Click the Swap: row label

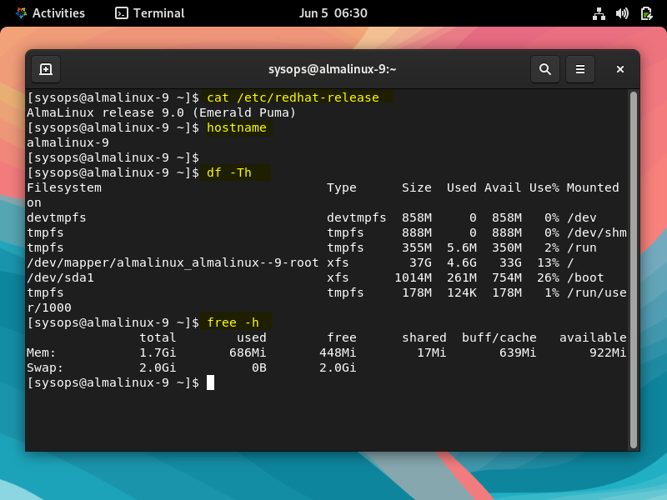45,367
